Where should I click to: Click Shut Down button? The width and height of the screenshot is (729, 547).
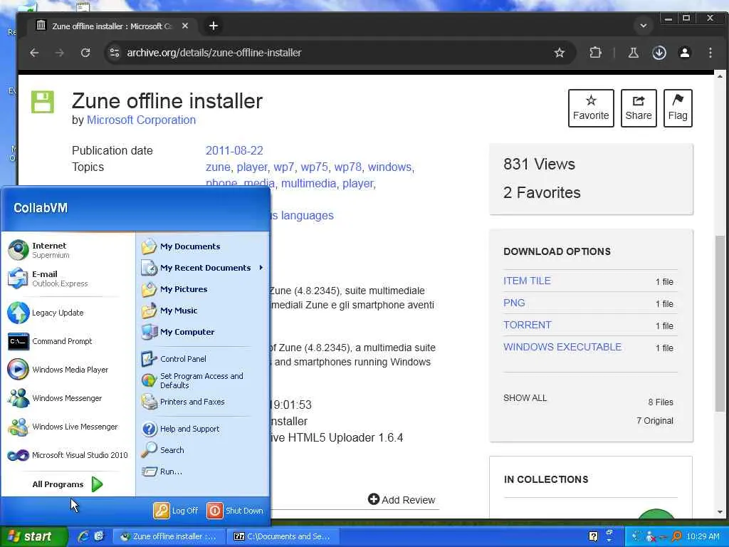click(x=235, y=511)
